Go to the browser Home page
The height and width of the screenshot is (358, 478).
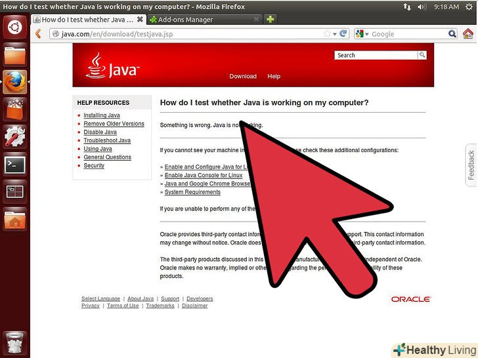[x=468, y=33]
